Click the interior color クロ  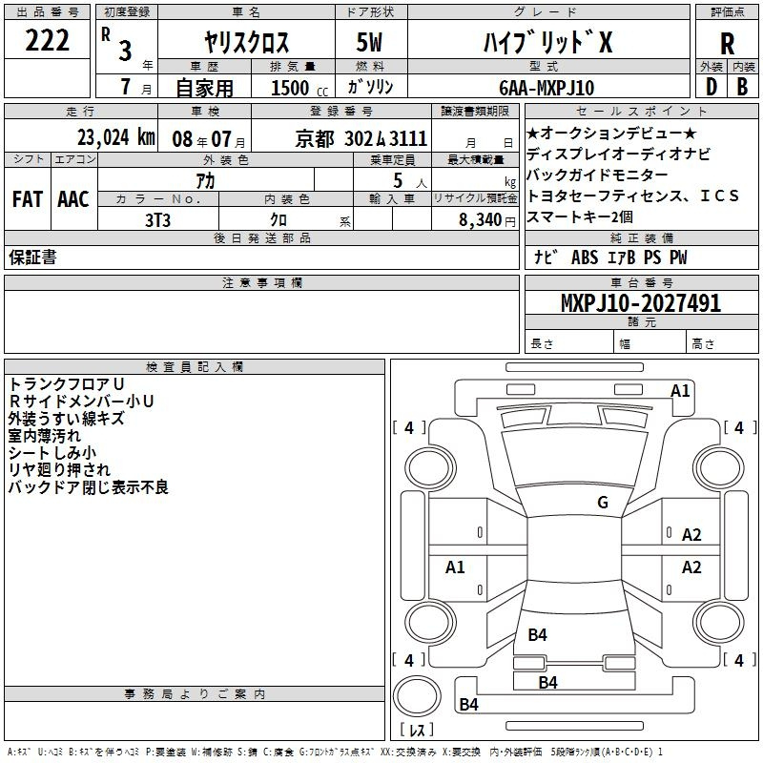pos(278,220)
